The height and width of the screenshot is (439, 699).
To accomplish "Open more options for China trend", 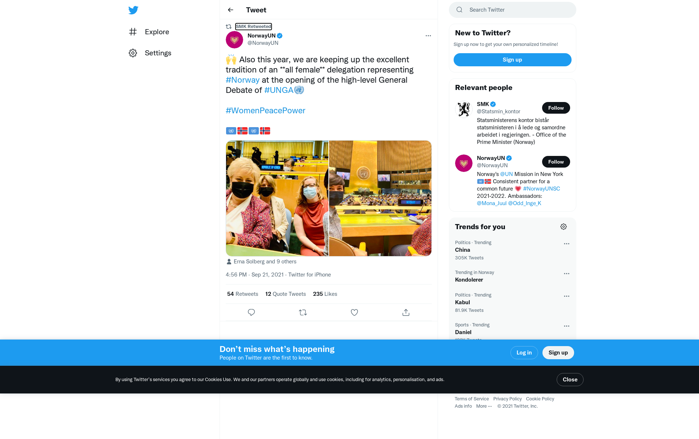I will 566,244.
